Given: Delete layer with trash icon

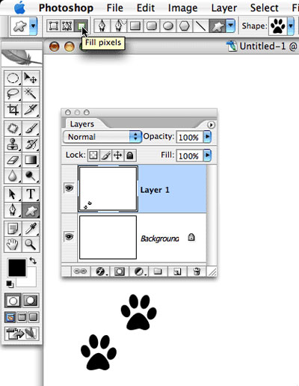Looking at the screenshot, I should pos(197,272).
